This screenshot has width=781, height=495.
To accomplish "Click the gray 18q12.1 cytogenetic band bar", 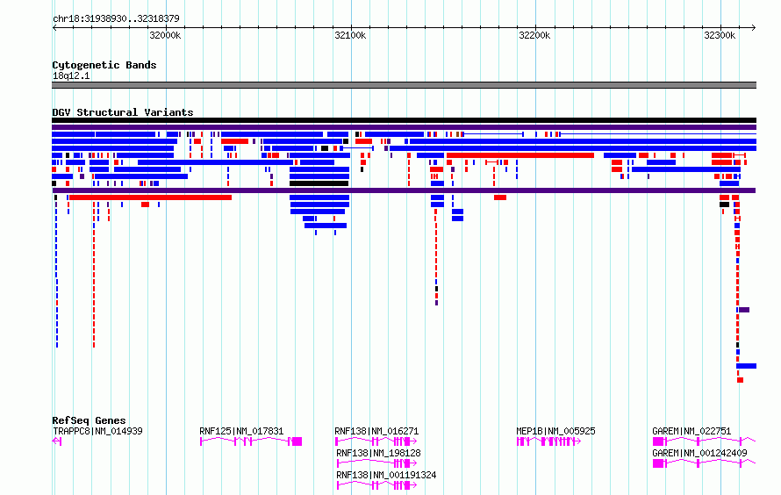I will click(x=404, y=85).
